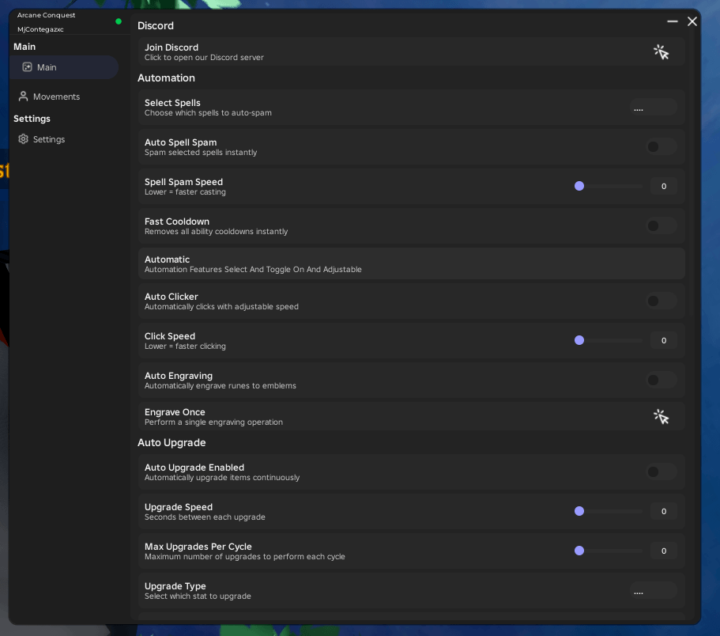Open the Movements tab

[64, 97]
